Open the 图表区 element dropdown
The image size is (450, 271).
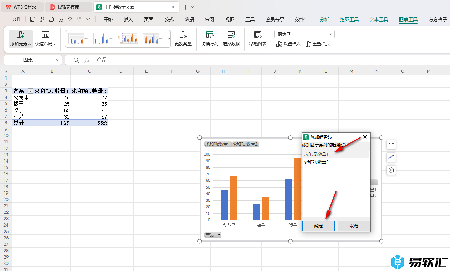click(x=305, y=34)
